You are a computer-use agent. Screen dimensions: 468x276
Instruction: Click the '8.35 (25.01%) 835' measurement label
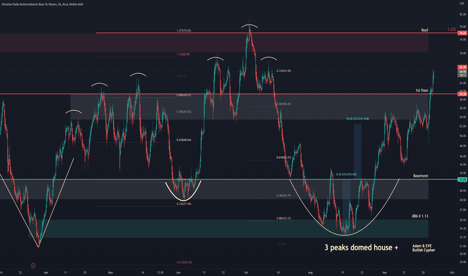(x=346, y=174)
